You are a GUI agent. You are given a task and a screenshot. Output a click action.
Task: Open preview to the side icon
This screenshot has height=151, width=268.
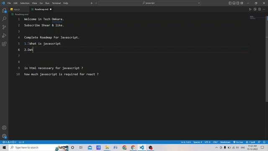(255, 9)
